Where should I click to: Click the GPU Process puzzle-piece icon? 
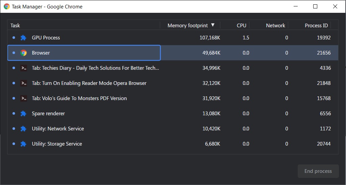(x=23, y=38)
